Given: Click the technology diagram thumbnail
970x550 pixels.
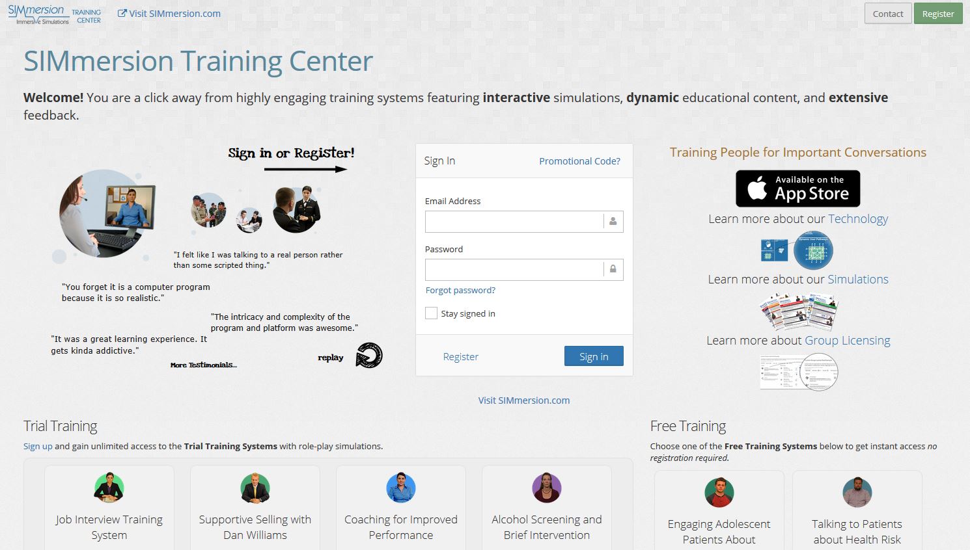Looking at the screenshot, I should pos(797,250).
